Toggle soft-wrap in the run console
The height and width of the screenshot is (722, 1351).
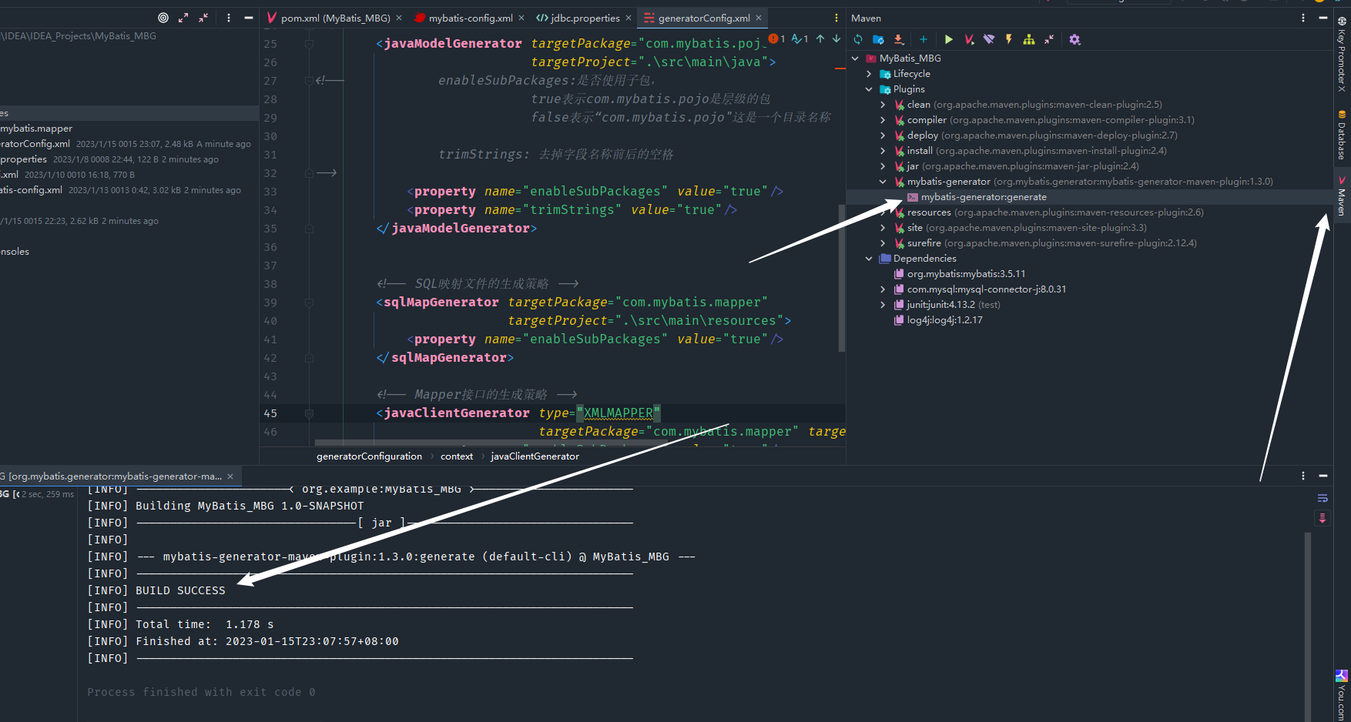point(1323,498)
